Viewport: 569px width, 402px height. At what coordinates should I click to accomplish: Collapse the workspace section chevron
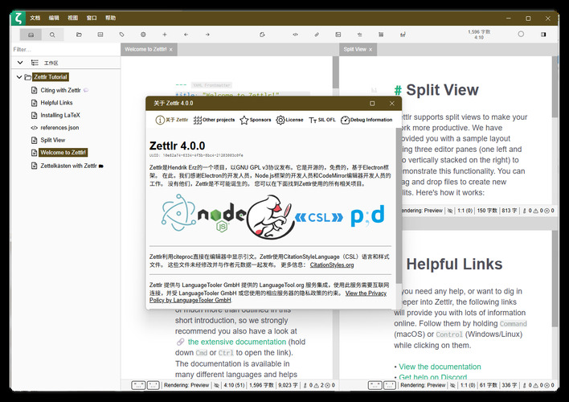20,62
